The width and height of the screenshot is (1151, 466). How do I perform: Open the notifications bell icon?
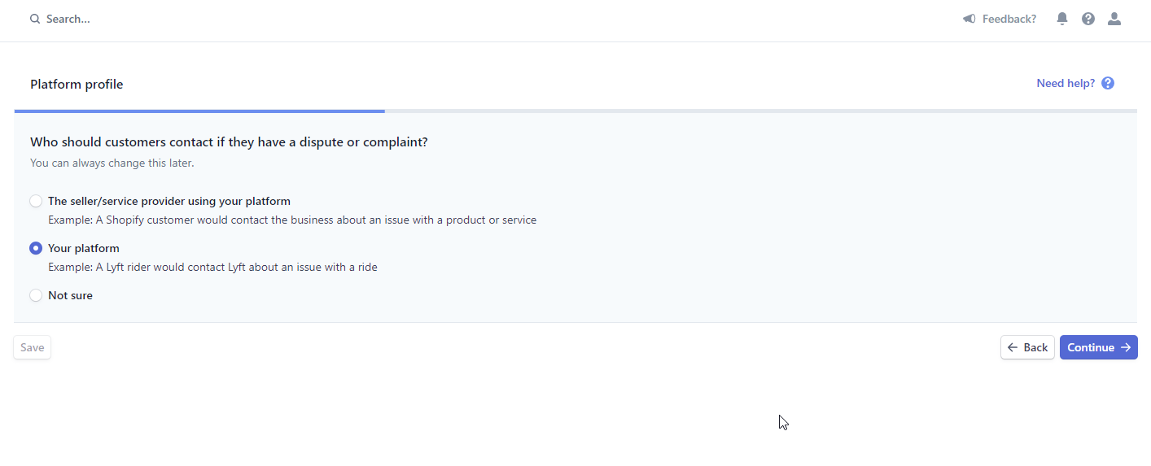1062,19
